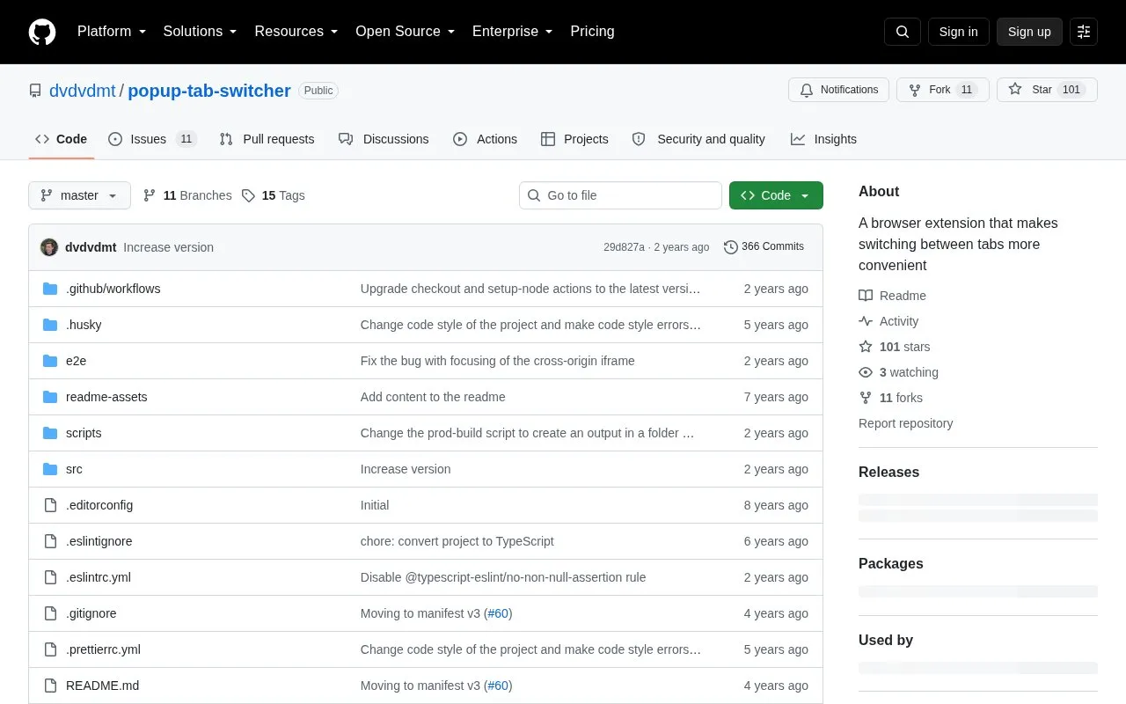
Task: Click the Sign up button
Action: point(1029,32)
